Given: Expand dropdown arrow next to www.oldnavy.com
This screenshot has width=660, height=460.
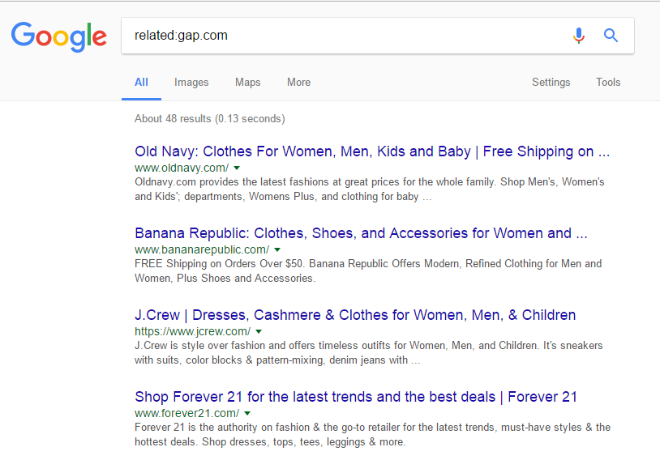Looking at the screenshot, I should click(x=237, y=168).
